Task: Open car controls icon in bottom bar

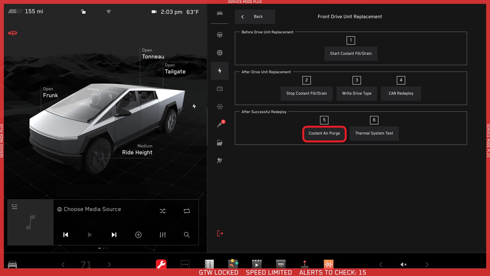Action: tap(13, 264)
